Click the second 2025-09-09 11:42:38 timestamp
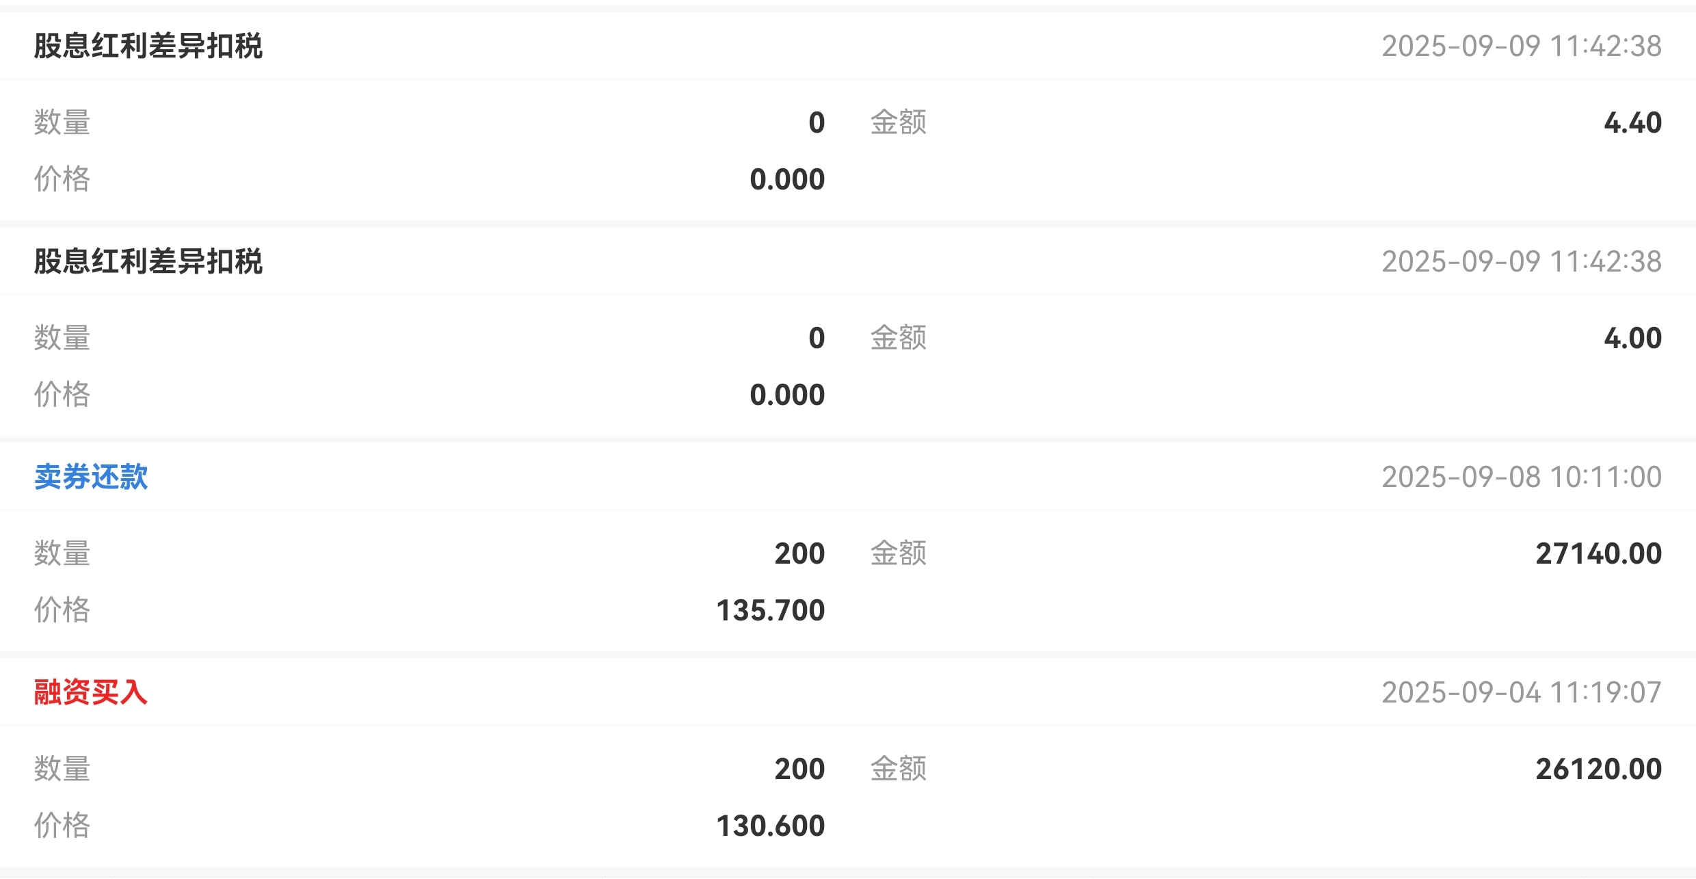The height and width of the screenshot is (879, 1696). (1522, 261)
